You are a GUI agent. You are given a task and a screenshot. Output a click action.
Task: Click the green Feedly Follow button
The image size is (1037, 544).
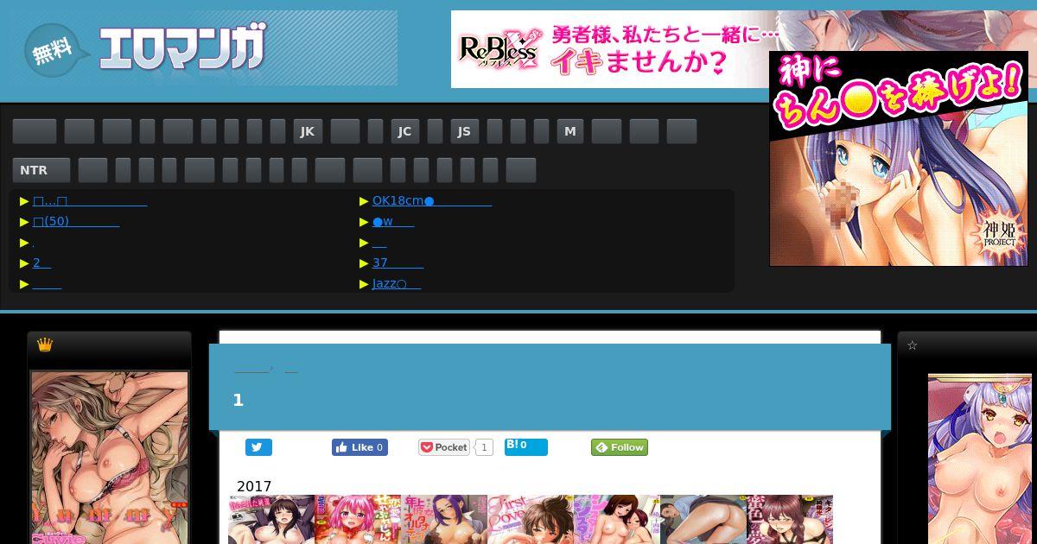pyautogui.click(x=620, y=447)
